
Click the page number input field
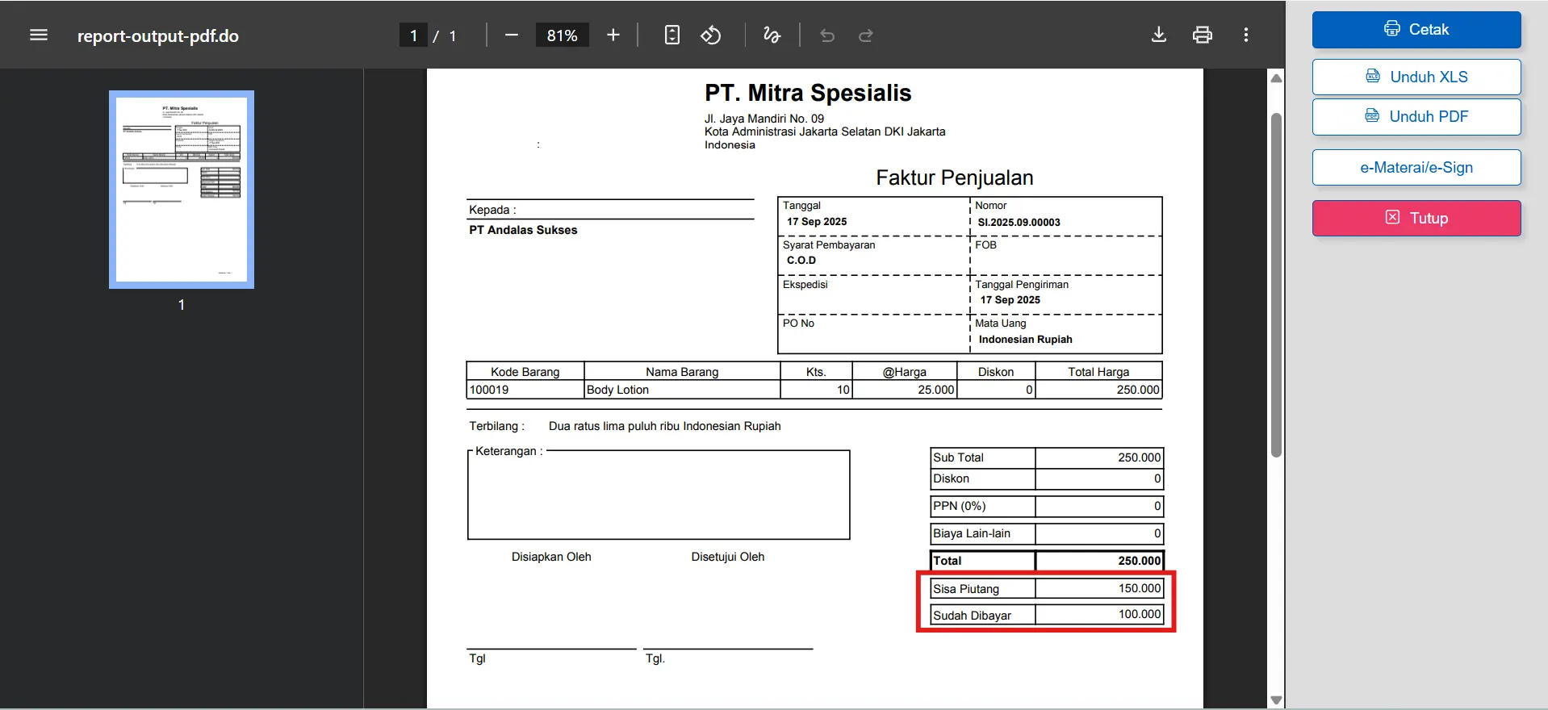point(413,35)
